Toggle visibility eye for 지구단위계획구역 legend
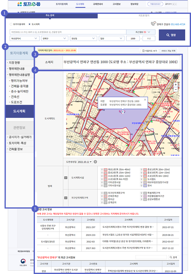 (x=66, y=198)
